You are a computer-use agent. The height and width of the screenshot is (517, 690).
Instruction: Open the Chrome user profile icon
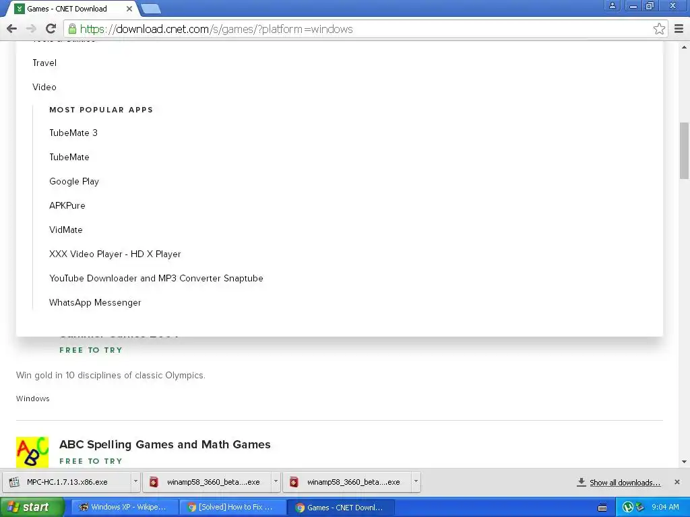coord(612,5)
